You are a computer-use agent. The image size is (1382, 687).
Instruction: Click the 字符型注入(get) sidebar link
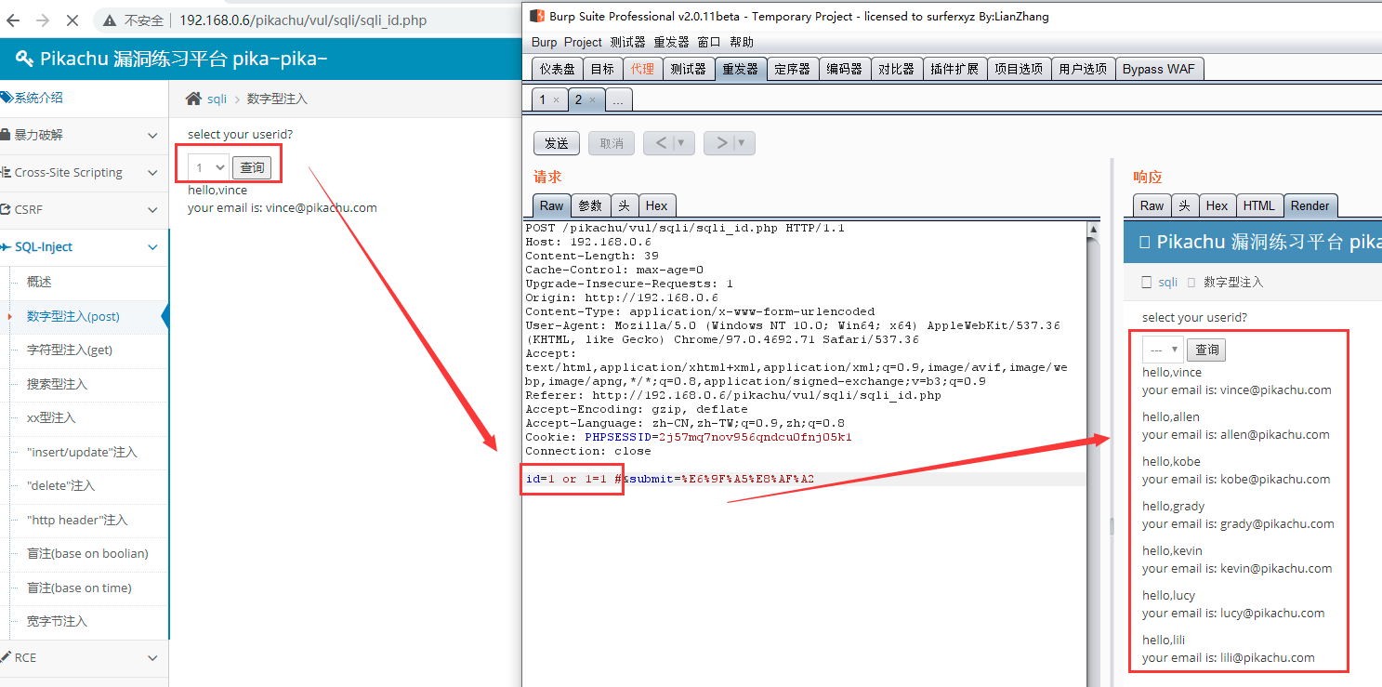(70, 350)
